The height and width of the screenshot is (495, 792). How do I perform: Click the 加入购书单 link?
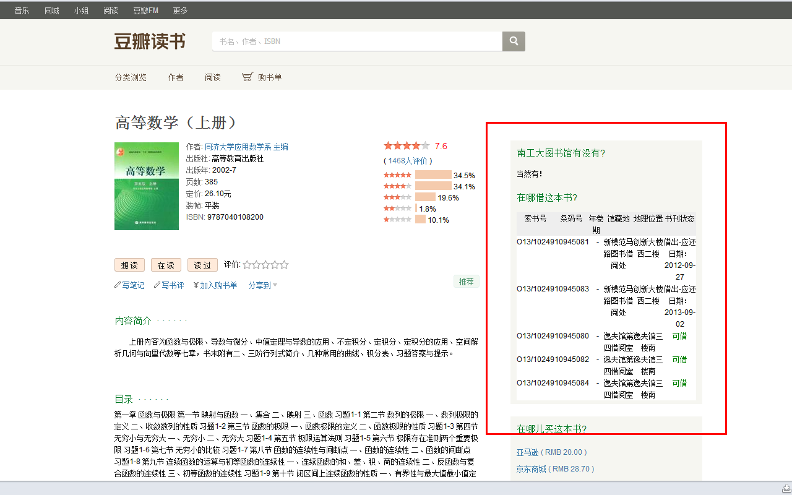tap(218, 285)
